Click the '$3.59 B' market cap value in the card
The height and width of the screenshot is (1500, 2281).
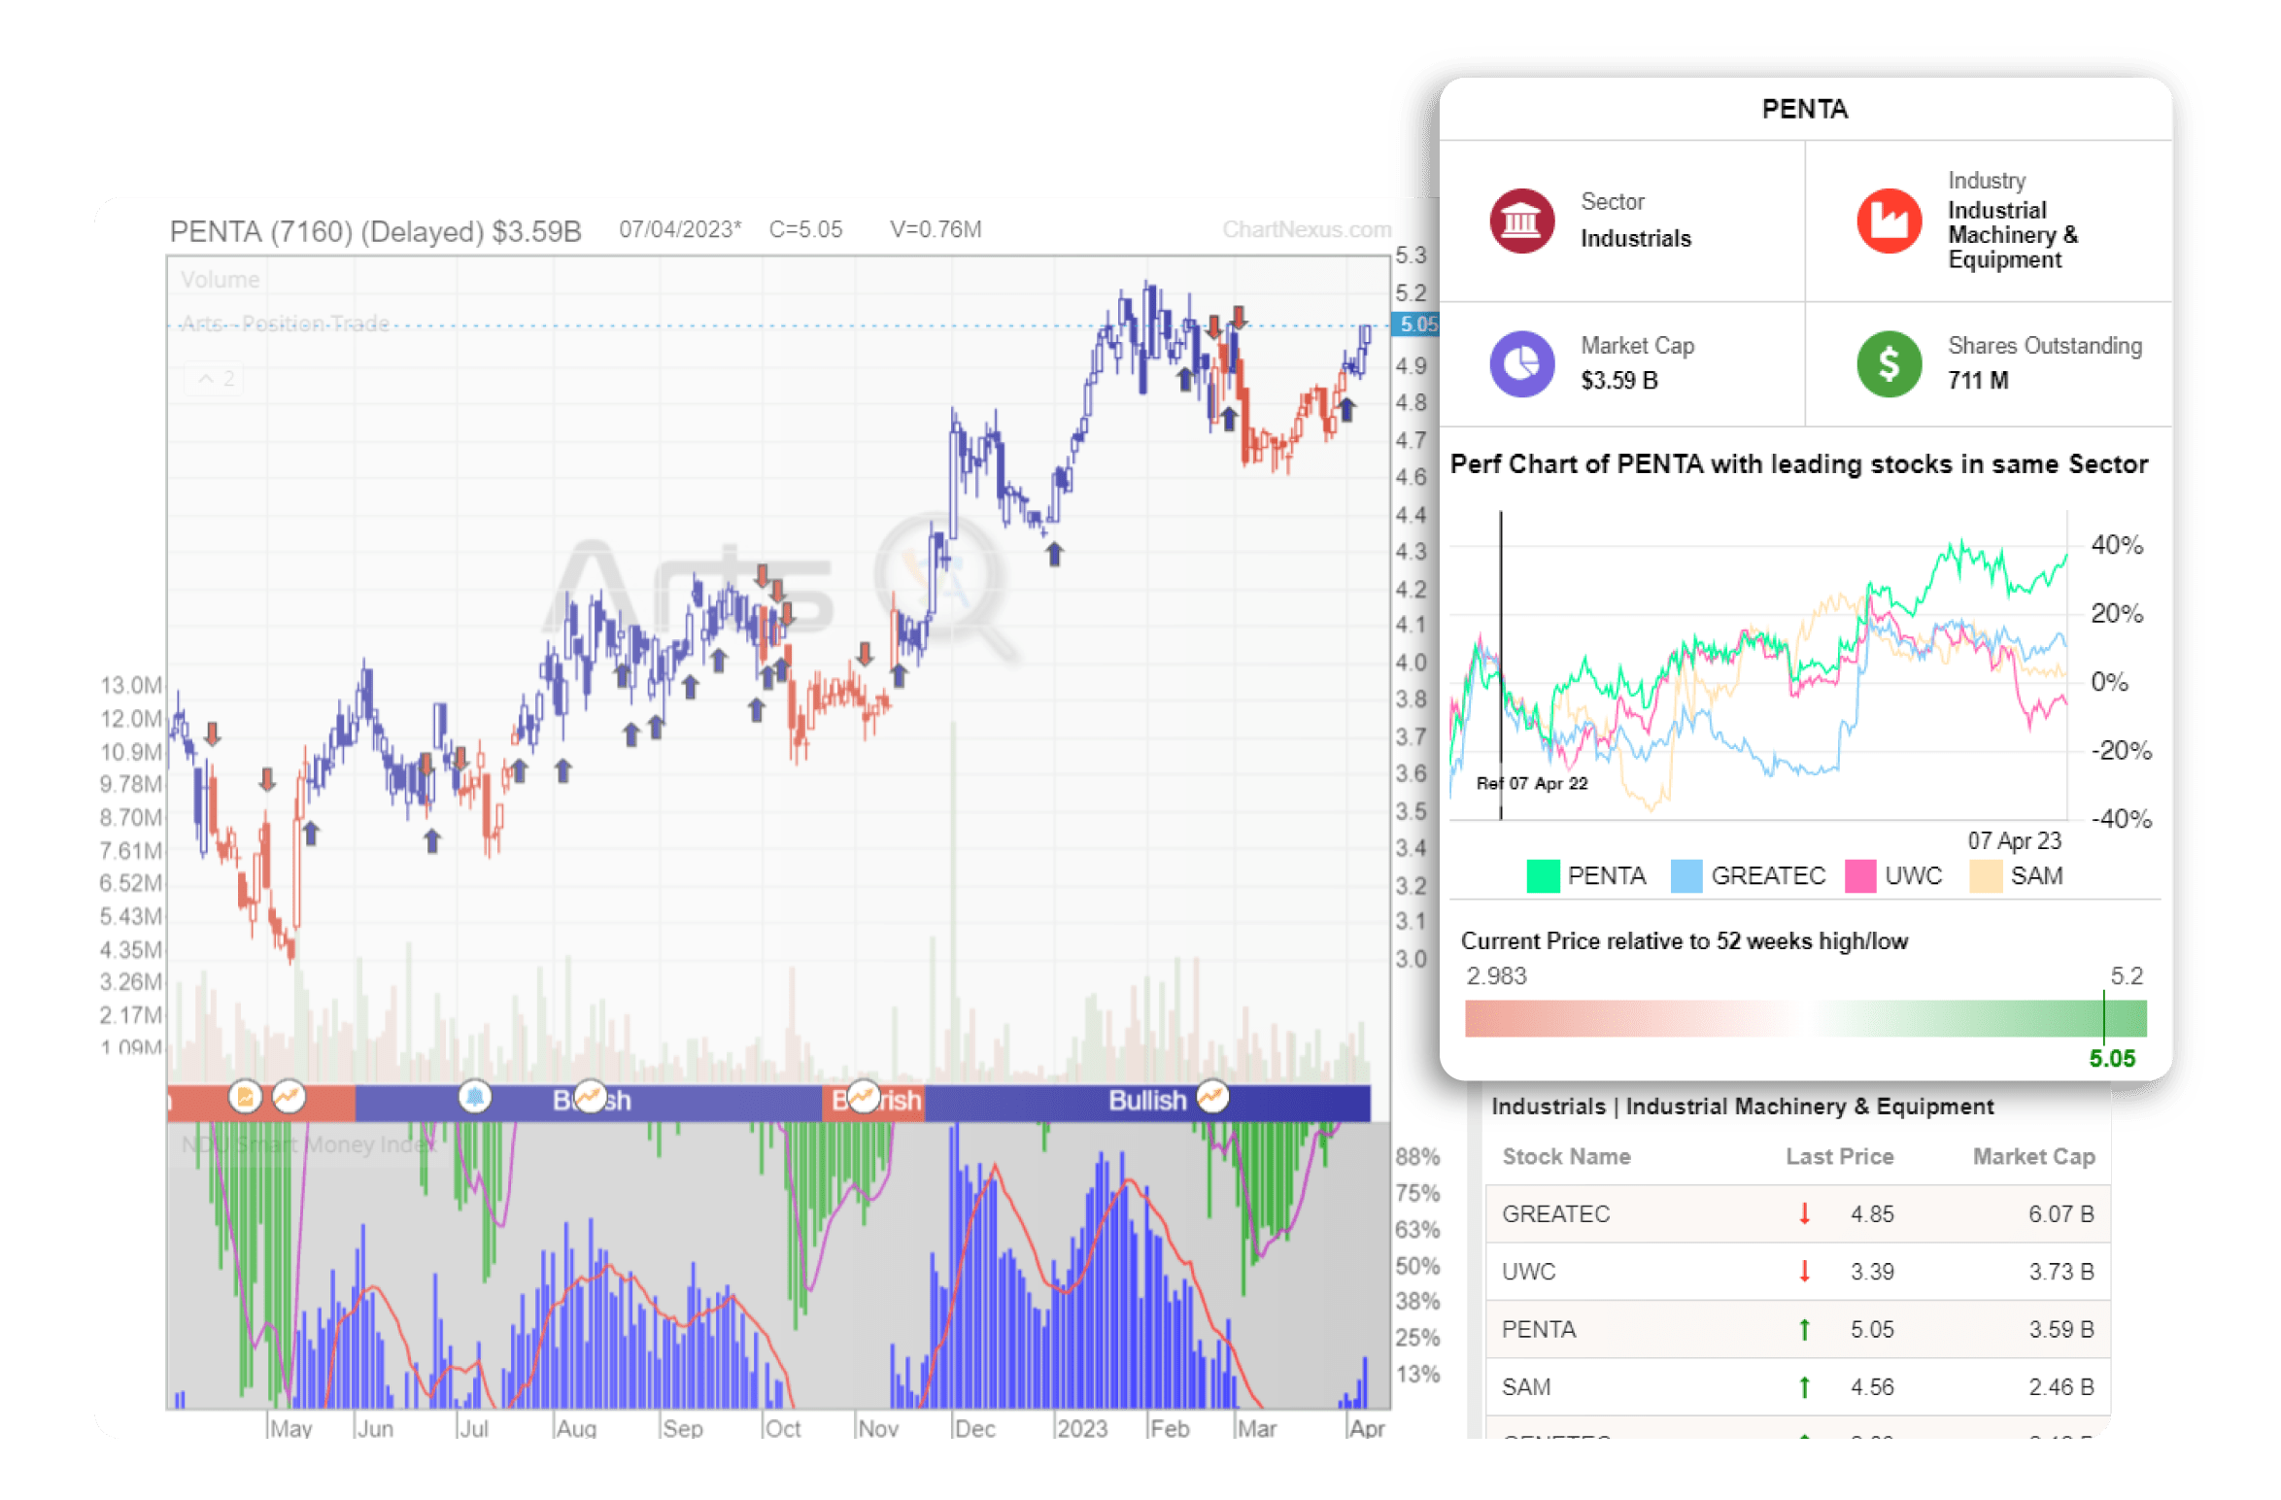coord(1618,380)
